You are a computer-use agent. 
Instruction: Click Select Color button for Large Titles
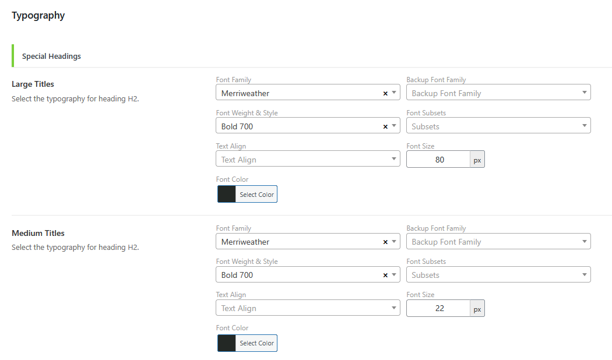click(x=256, y=194)
